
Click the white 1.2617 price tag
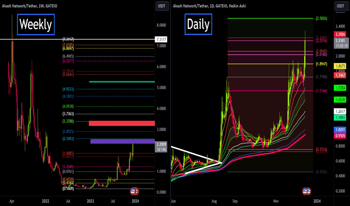point(340,111)
